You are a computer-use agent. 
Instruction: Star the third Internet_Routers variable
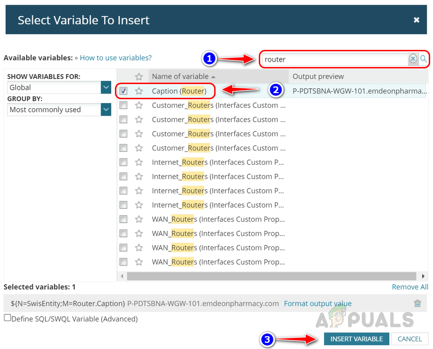pyautogui.click(x=139, y=191)
